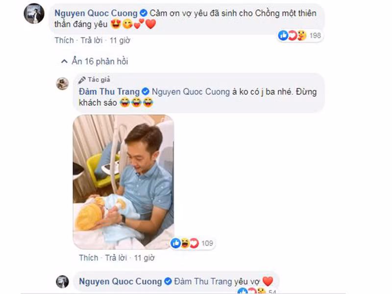392x294 pixels.
Task: Click the verified badge next to Nguyen Quoc Cuong
Action: tap(143, 13)
